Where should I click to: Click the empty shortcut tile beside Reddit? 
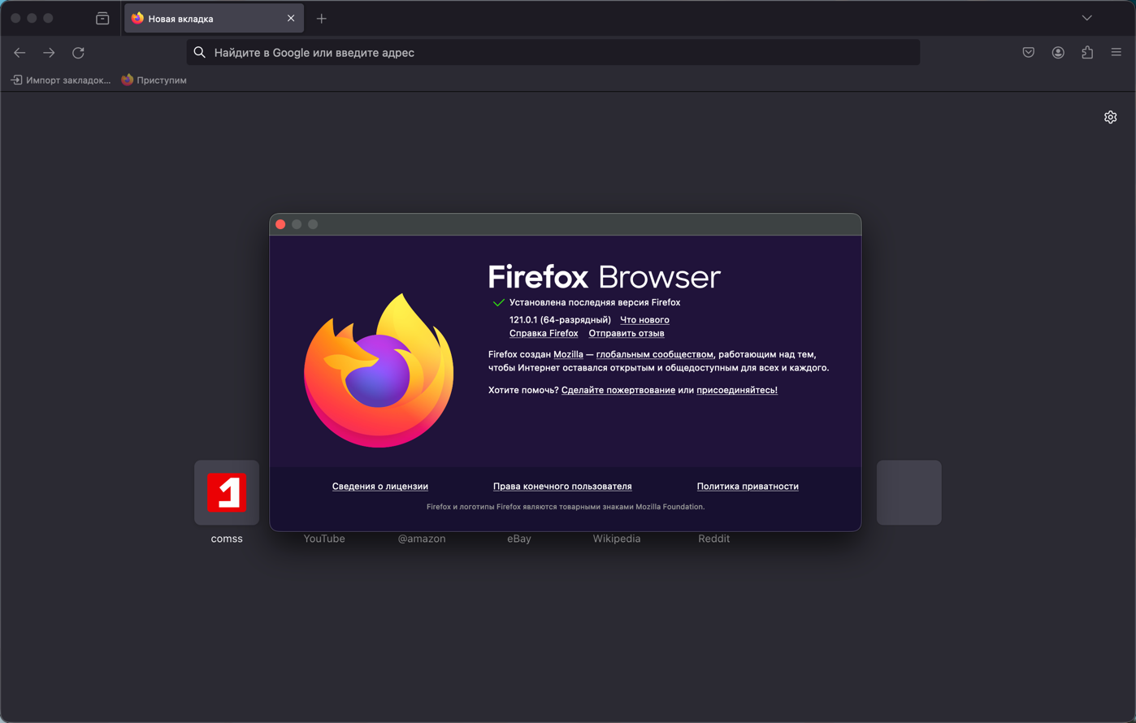coord(909,493)
